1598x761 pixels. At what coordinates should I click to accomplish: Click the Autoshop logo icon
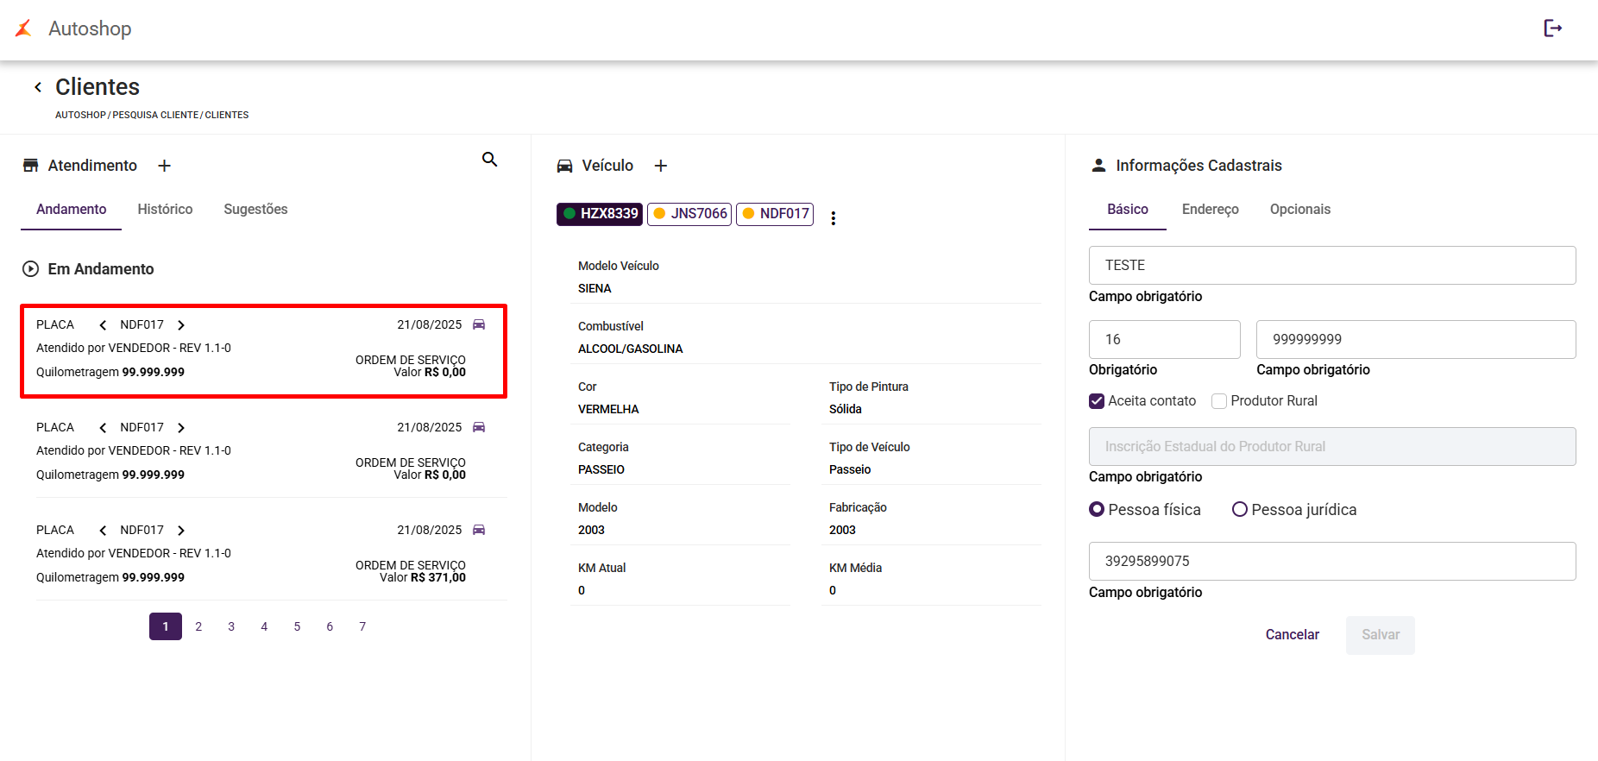tap(23, 28)
